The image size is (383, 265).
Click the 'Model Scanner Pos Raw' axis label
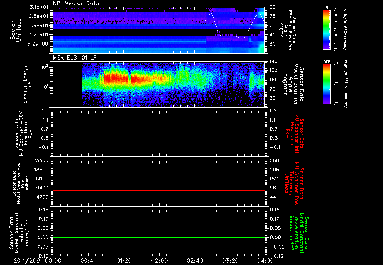click(21, 183)
